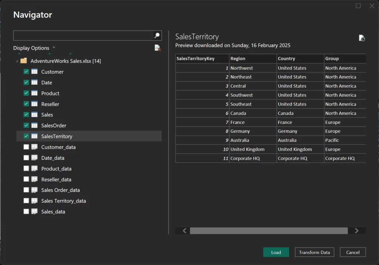Uncheck the SalesTerritory checkbox
Image resolution: width=379 pixels, height=265 pixels.
click(26, 136)
